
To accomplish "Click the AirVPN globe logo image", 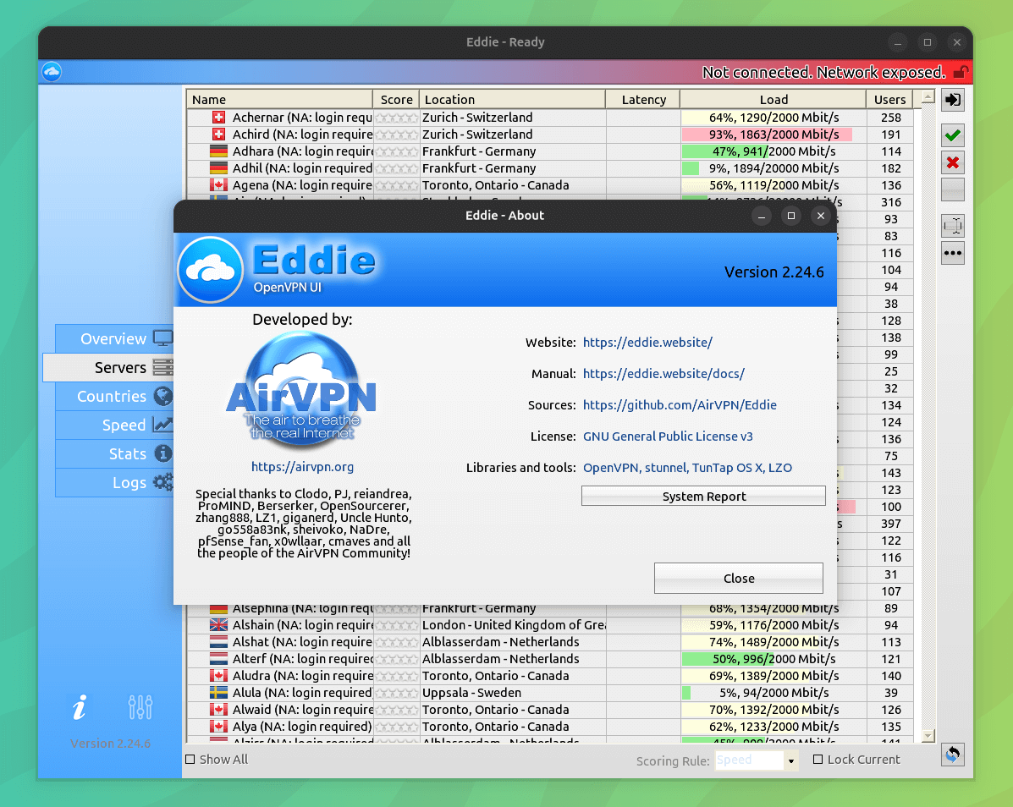I will 302,389.
